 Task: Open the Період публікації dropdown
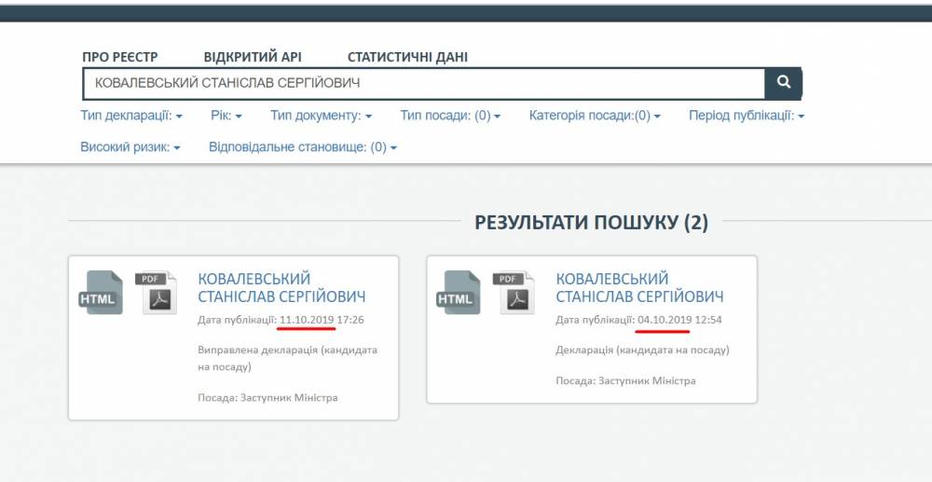(747, 117)
